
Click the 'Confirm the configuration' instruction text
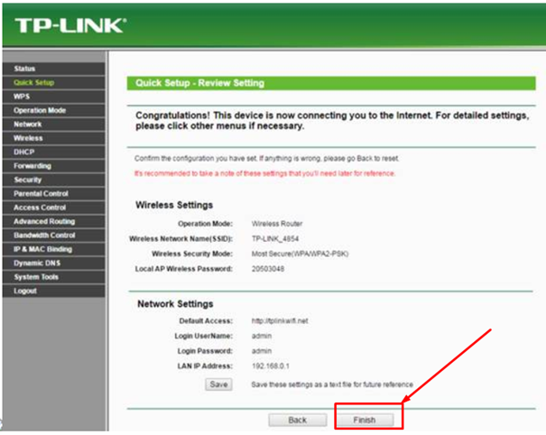pyautogui.click(x=267, y=159)
